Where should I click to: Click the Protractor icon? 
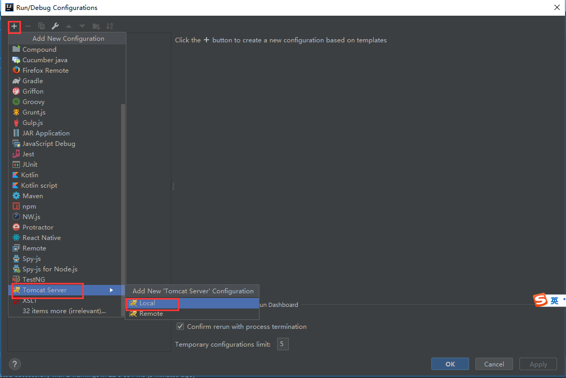coord(16,227)
